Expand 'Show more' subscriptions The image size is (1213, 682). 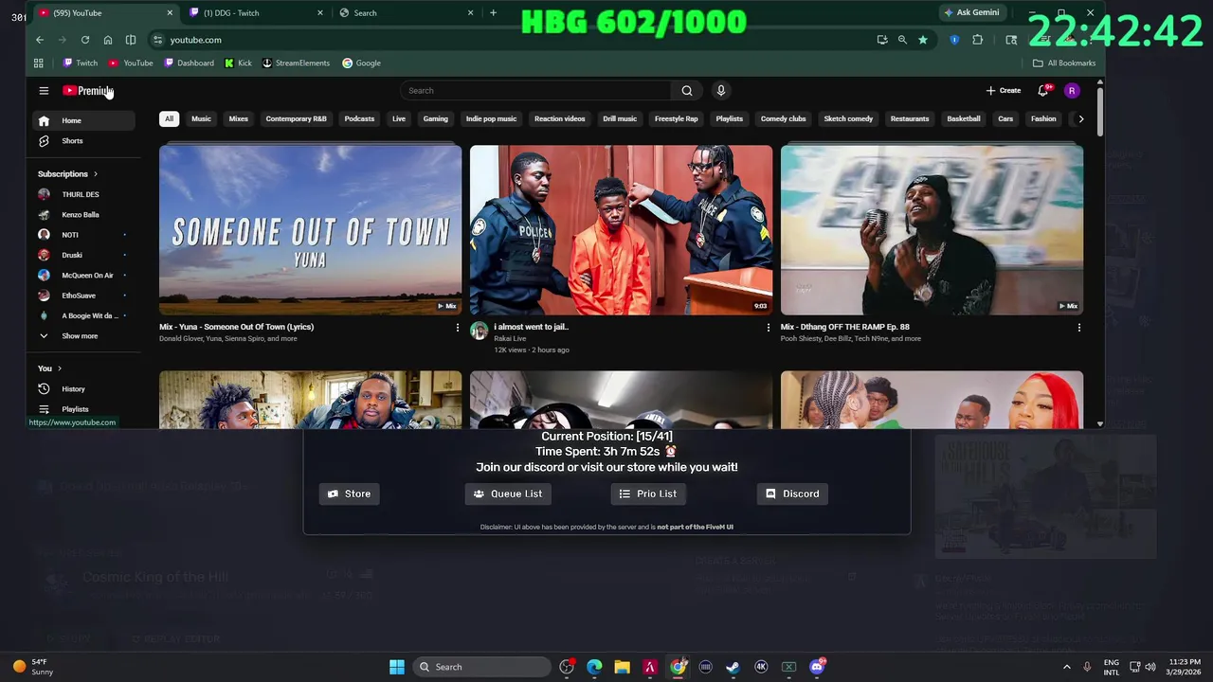click(80, 336)
